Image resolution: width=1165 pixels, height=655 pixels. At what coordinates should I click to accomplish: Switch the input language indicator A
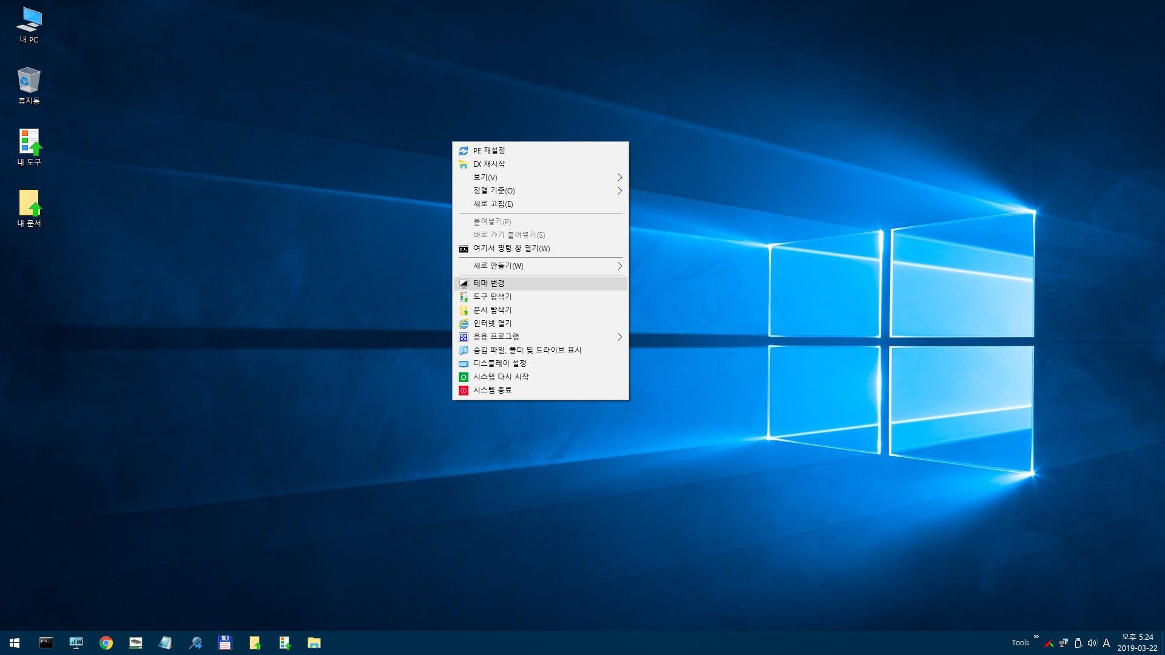tap(1106, 643)
